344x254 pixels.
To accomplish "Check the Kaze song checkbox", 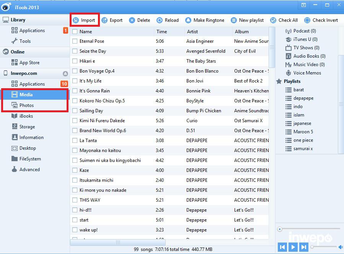I will coord(75,170).
